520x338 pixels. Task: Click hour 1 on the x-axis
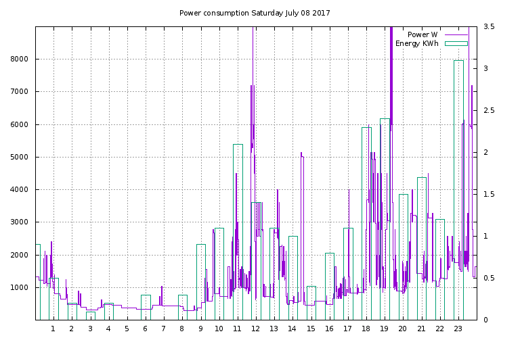(x=53, y=329)
